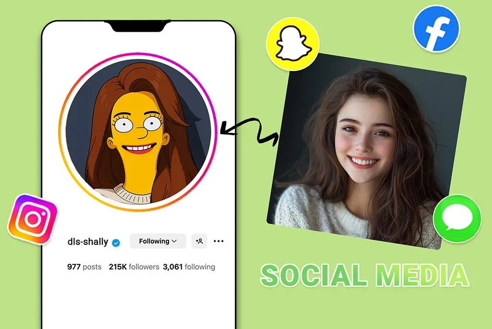Click the dls-shally username
Screen dimensions: 492x329
(x=88, y=241)
